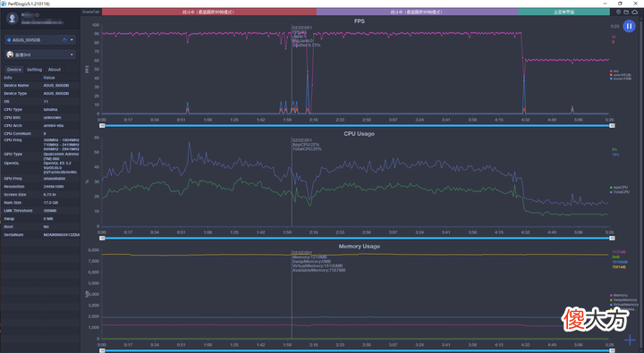This screenshot has width=644, height=353.
Task: Click FPS chart range slider right handle
Action: [612, 126]
